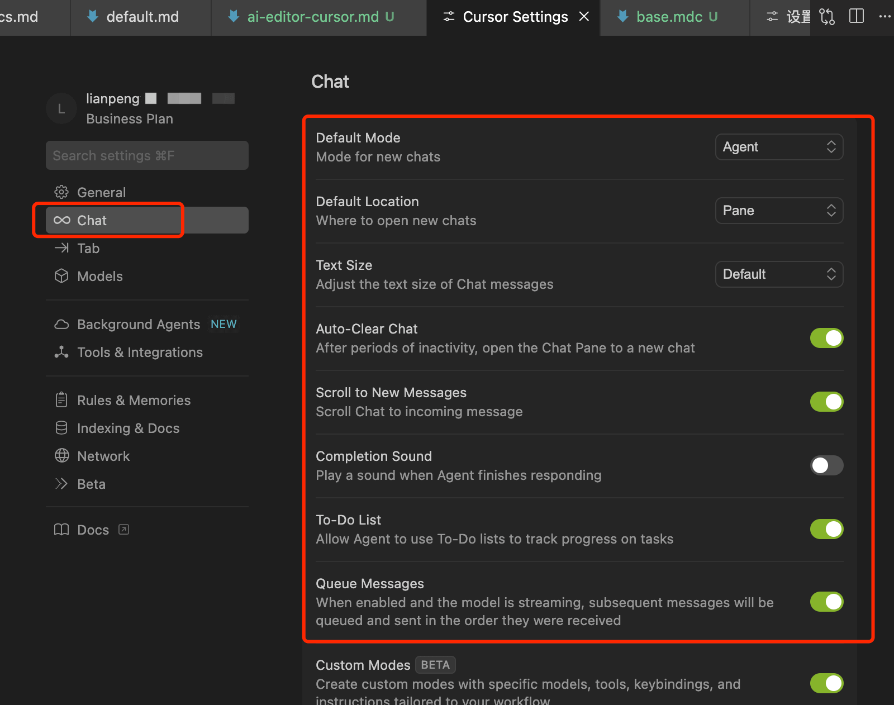Disable Queue Messages toggle
Screen dimensions: 894x705
pyautogui.click(x=826, y=602)
